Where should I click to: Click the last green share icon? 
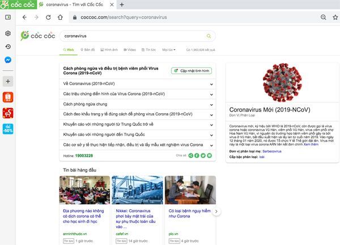coord(210,156)
